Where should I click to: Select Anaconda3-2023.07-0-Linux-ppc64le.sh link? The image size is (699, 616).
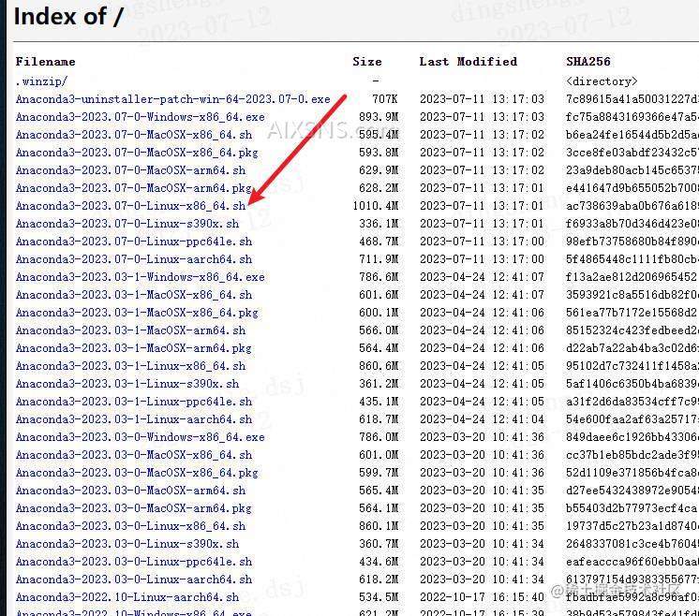[134, 242]
